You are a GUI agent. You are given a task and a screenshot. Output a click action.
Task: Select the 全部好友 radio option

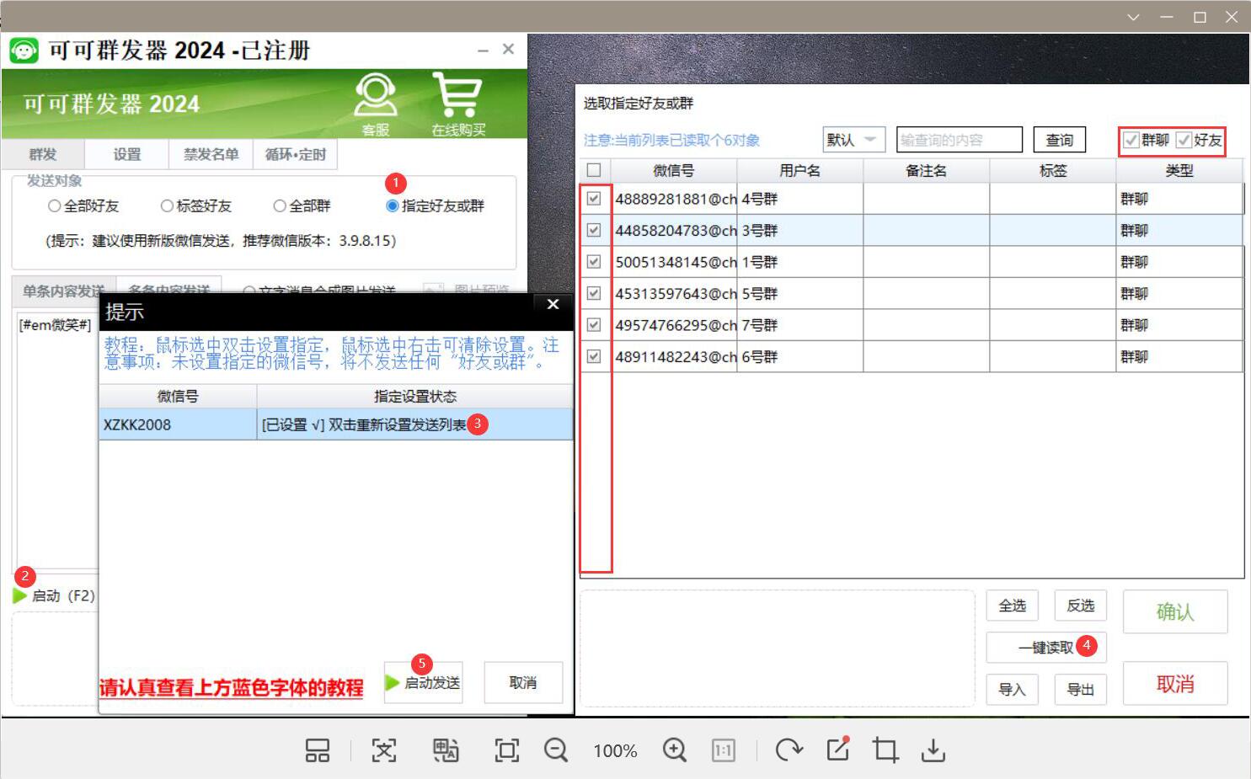[x=83, y=205]
